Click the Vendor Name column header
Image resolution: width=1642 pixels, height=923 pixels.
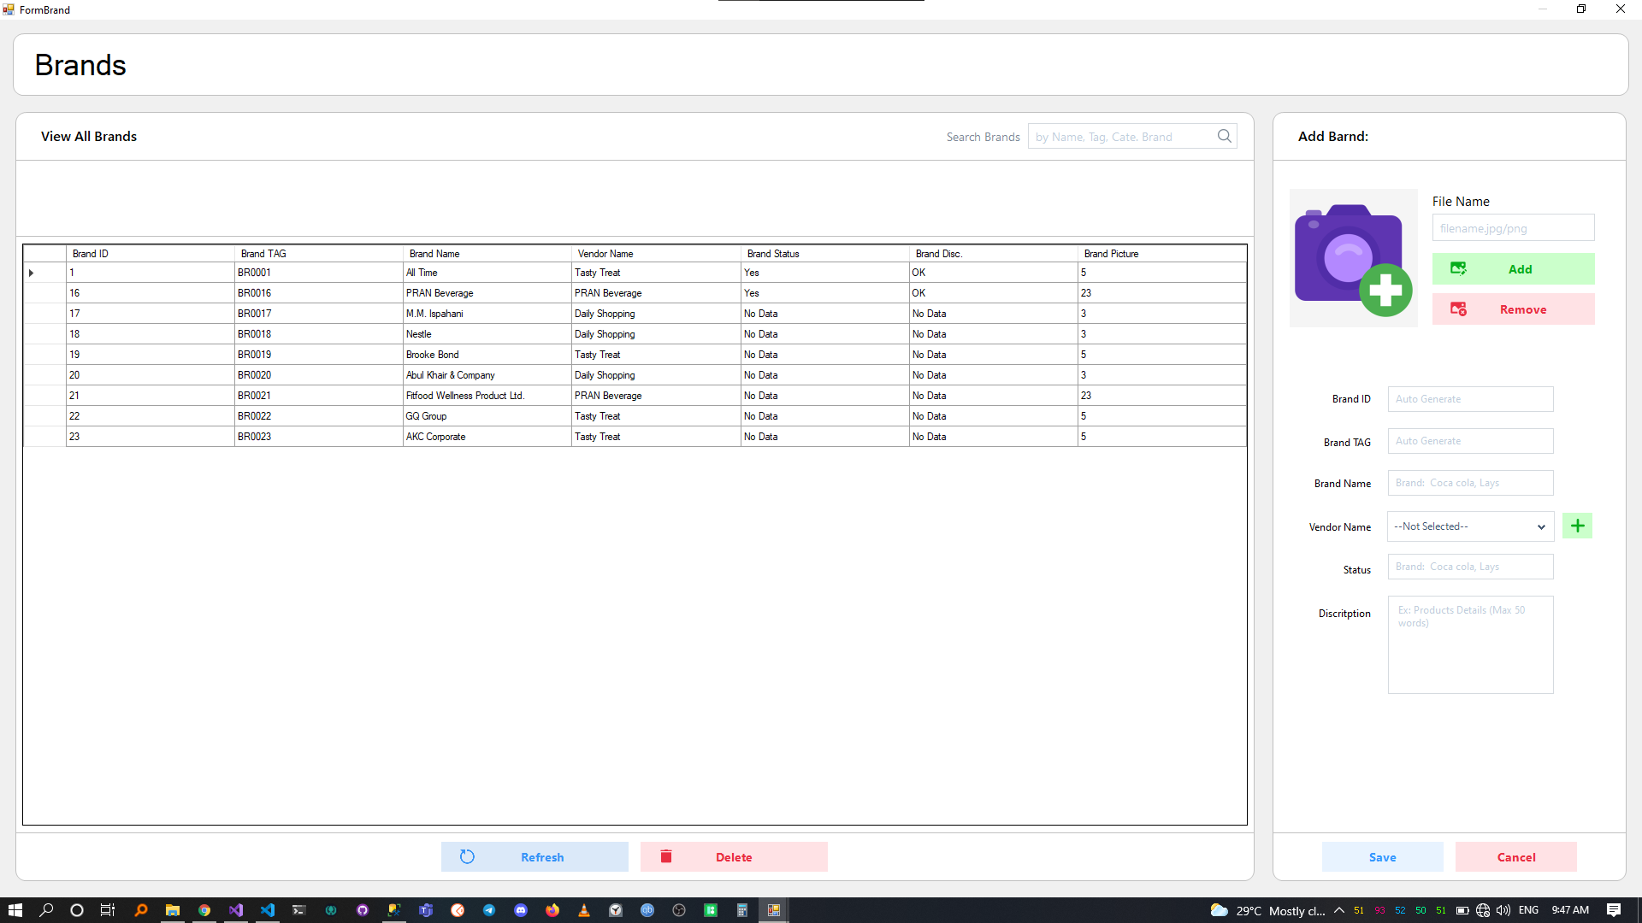pyautogui.click(x=654, y=254)
